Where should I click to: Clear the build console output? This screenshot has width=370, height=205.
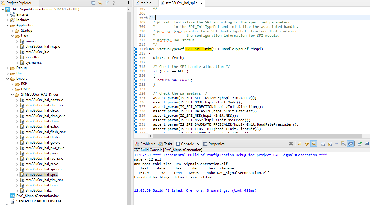click(344, 144)
